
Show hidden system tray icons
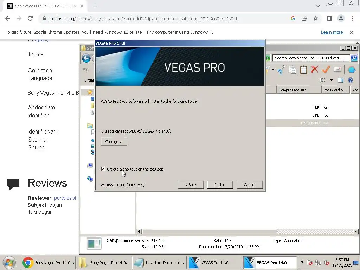tap(302, 262)
